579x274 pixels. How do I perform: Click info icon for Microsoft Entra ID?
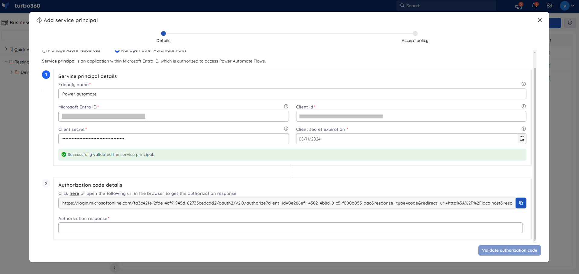286,106
